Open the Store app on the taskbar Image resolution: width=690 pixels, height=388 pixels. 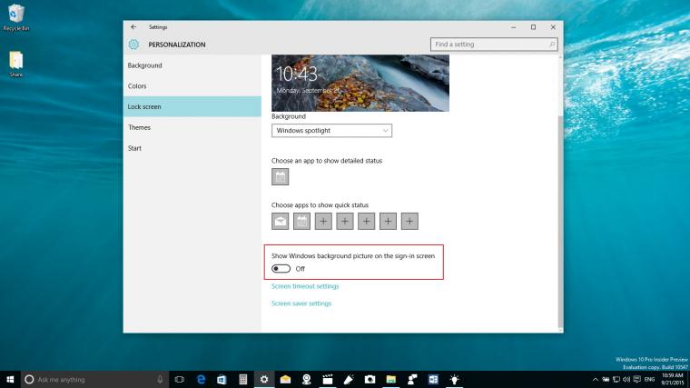[x=222, y=379]
